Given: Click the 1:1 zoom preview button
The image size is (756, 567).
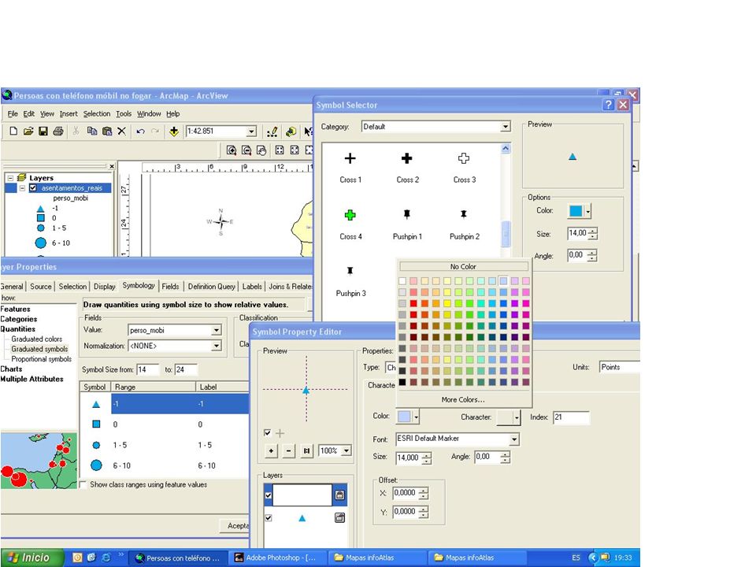Looking at the screenshot, I should pos(306,450).
